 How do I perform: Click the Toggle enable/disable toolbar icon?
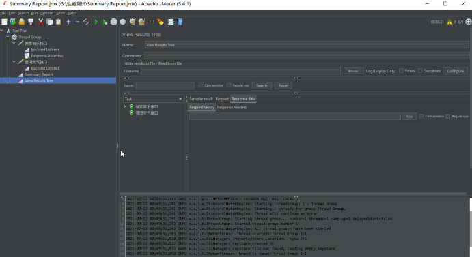86,22
